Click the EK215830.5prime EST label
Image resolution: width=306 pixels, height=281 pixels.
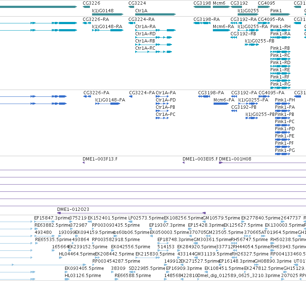pos(155,254)
